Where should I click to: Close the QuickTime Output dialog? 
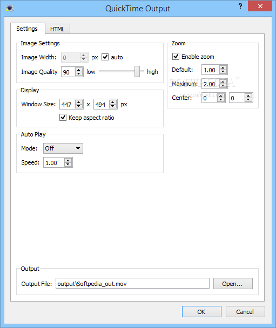click(260, 6)
